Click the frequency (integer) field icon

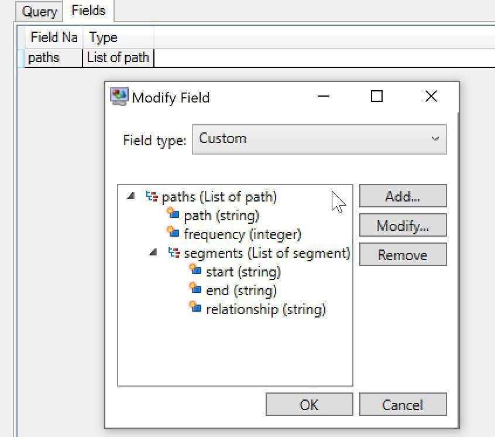[173, 233]
